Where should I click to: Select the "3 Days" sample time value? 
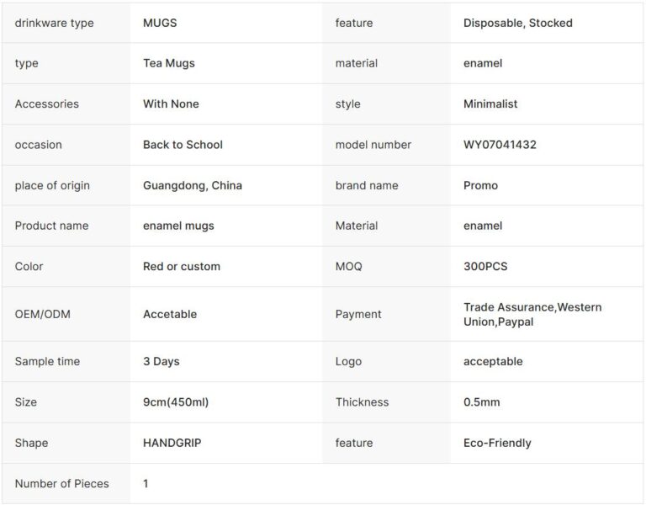161,361
